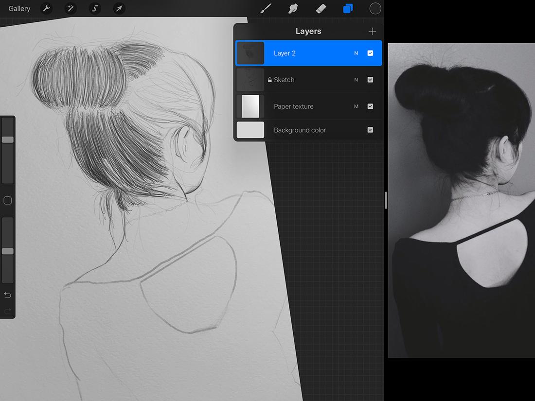The width and height of the screenshot is (535, 401).
Task: Activate the Eraser tool
Action: tap(321, 8)
